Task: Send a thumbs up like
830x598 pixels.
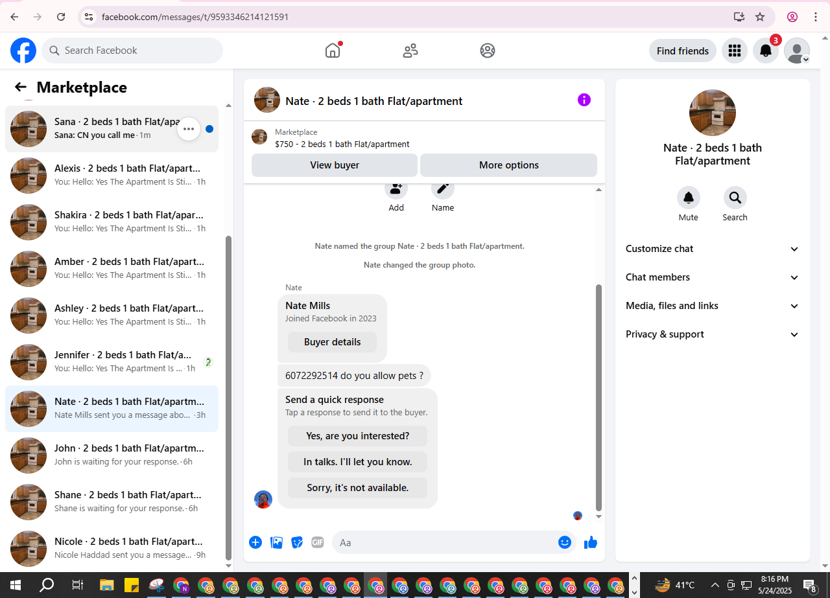Action: (x=590, y=542)
